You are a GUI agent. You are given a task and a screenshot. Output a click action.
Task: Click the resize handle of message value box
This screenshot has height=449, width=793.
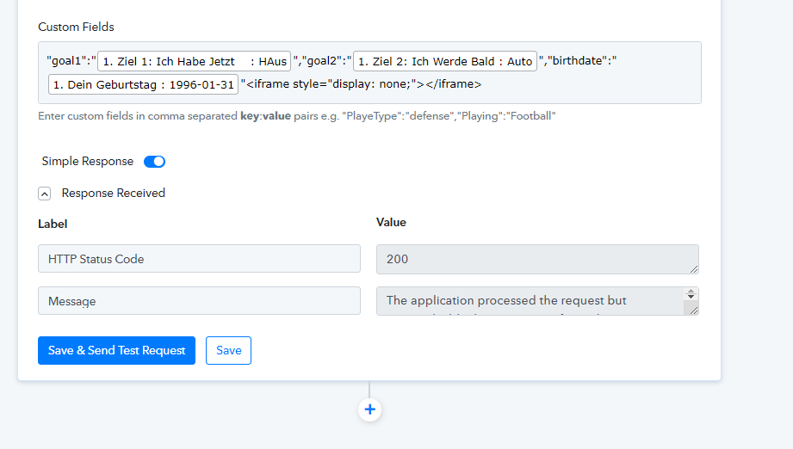(x=694, y=311)
